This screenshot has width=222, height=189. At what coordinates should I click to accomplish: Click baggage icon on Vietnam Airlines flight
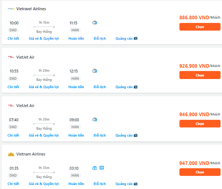(x=95, y=168)
